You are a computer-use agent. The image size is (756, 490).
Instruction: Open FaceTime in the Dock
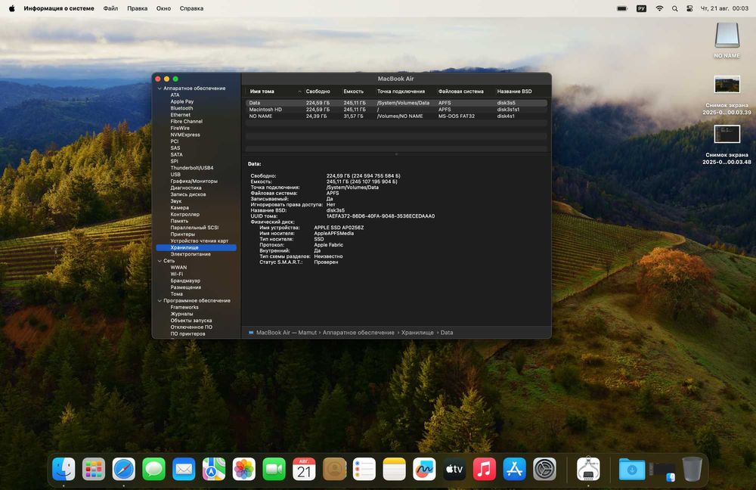274,469
